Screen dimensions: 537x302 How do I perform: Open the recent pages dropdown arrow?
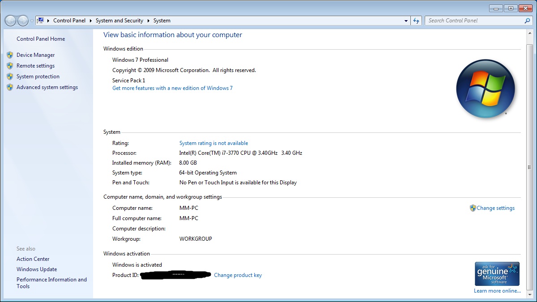pyautogui.click(x=32, y=21)
